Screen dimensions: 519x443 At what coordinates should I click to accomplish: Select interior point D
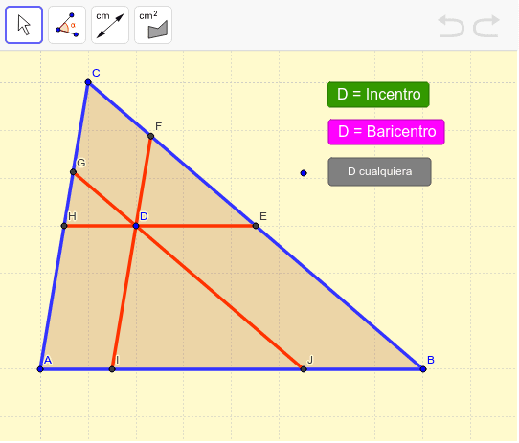click(x=136, y=226)
